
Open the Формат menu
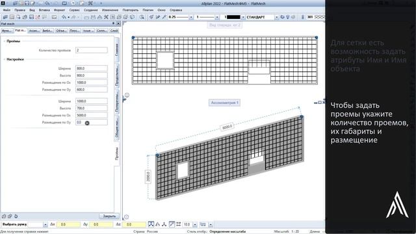pyautogui.click(x=59, y=10)
